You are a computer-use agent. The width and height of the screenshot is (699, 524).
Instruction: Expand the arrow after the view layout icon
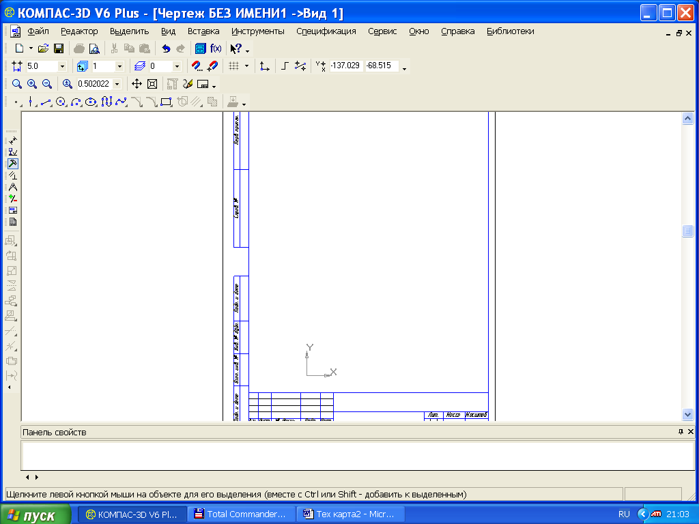(x=214, y=86)
